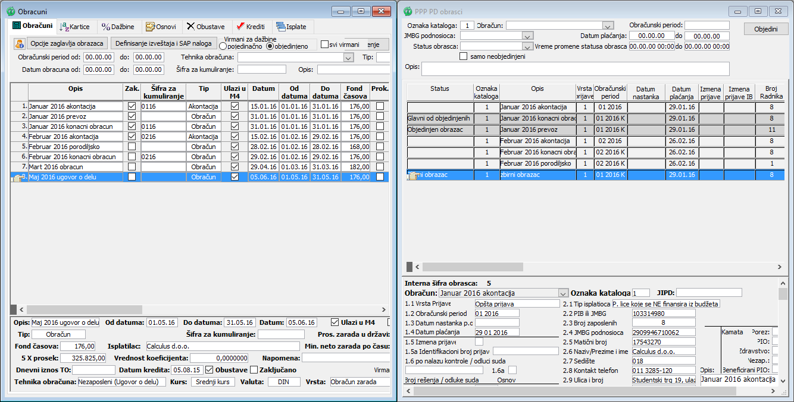The image size is (794, 402).
Task: Click the 'Obračunski period od' date field
Action: 98,58
